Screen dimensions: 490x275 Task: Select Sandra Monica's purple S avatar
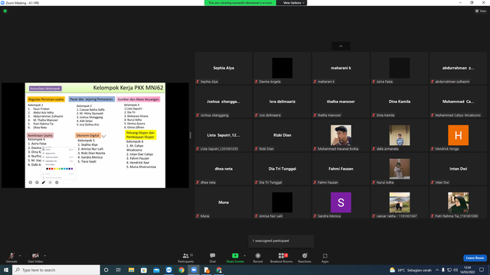pyautogui.click(x=341, y=202)
